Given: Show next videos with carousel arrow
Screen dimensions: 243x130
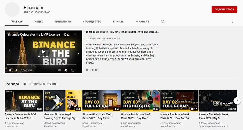Looking at the screenshot, I should [237, 100].
